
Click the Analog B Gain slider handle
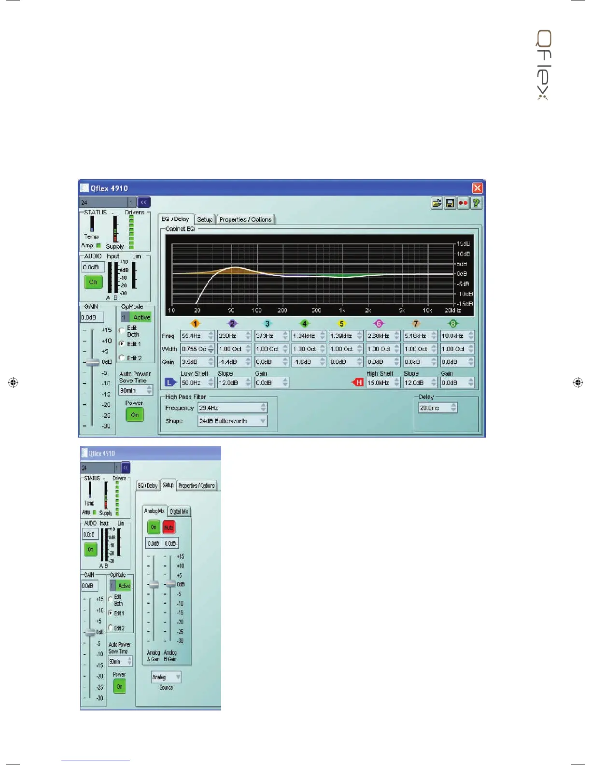170,584
